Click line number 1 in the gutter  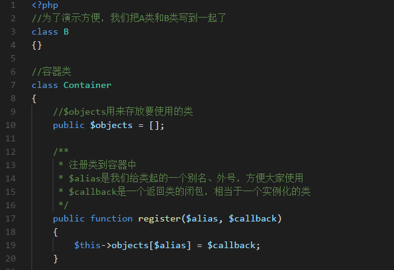pos(13,5)
